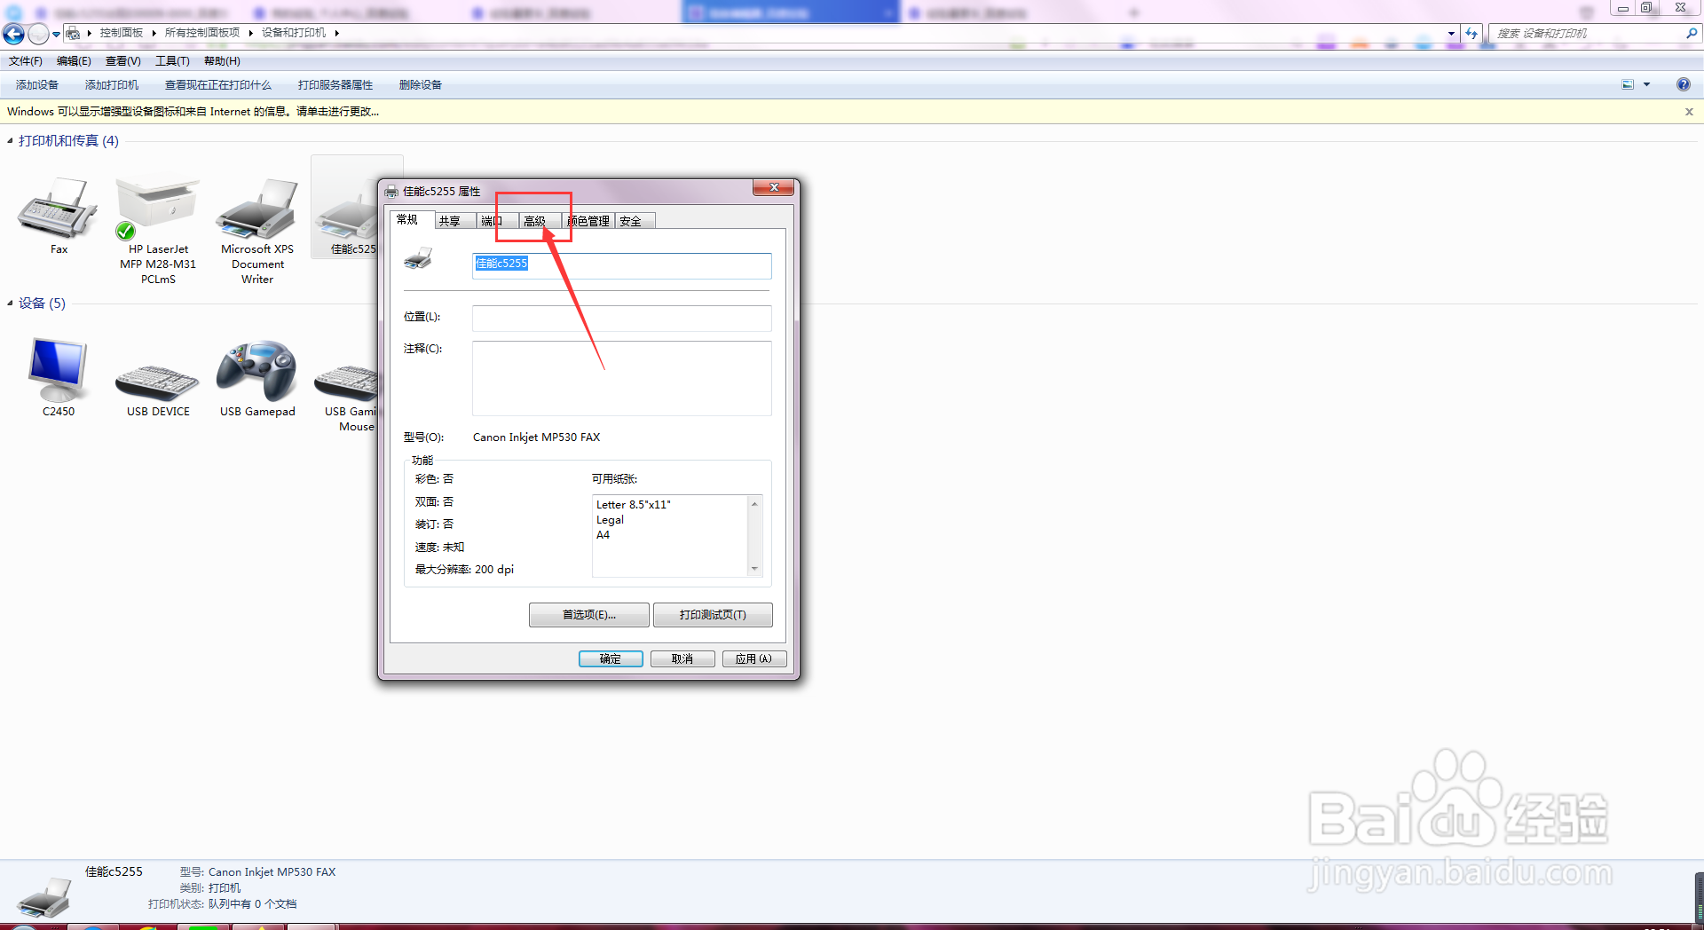1704x930 pixels.
Task: Click the 注释(C) text area
Action: tap(622, 379)
